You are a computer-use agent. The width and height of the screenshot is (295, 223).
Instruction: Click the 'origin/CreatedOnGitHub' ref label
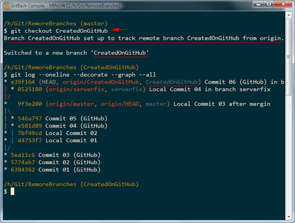[x=101, y=82]
